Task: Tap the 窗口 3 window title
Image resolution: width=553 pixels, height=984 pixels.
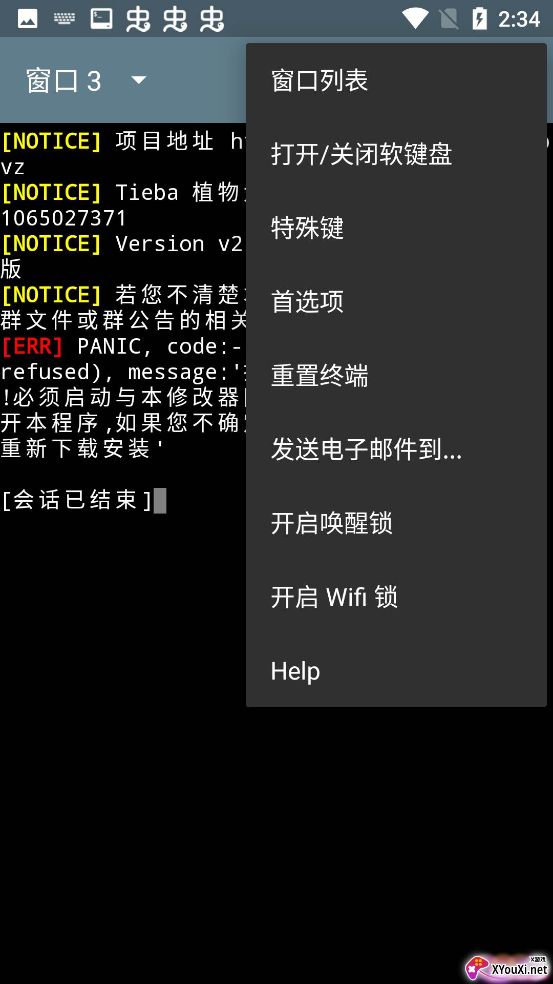Action: click(64, 81)
